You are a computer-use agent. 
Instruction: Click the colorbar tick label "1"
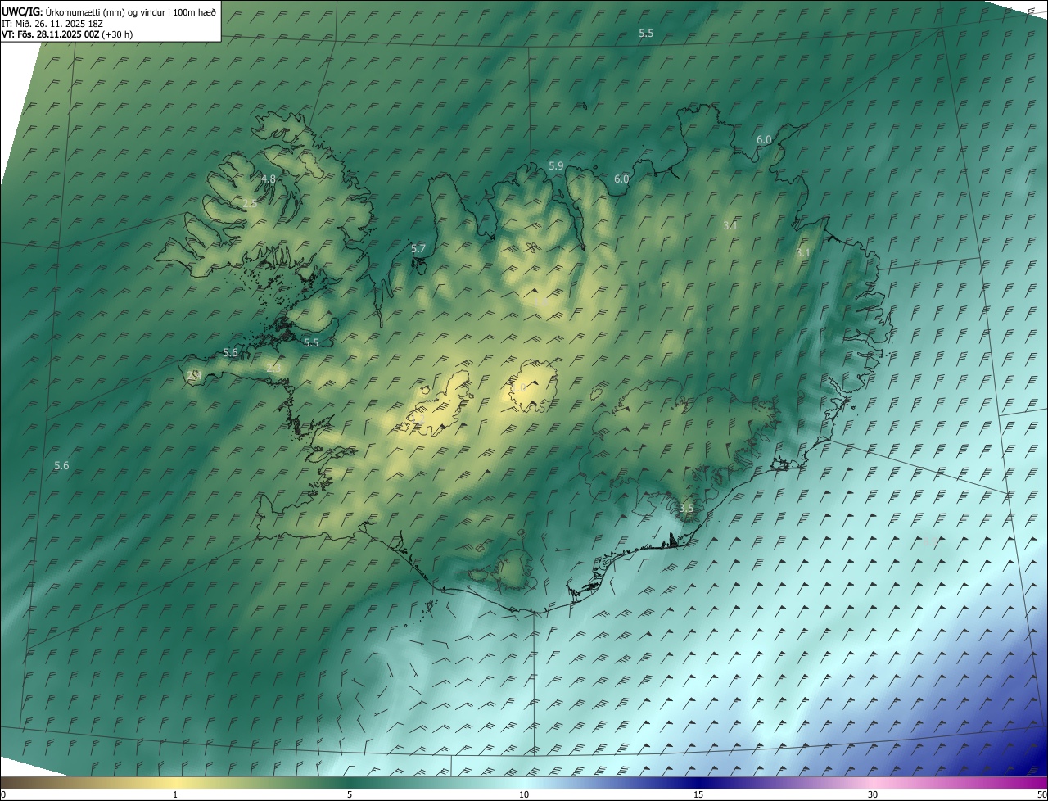[x=175, y=794]
